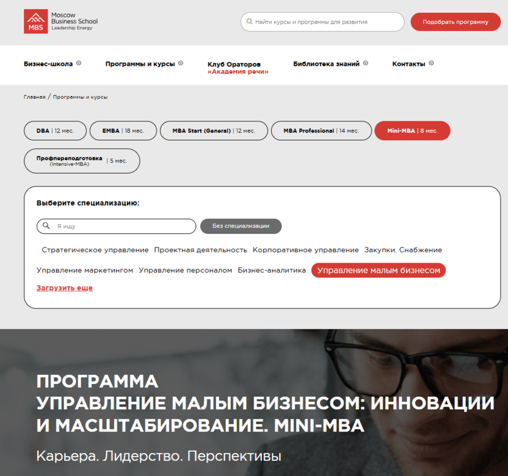The width and height of the screenshot is (508, 476).
Task: Click the 'Подобрать программу' button
Action: [x=455, y=21]
